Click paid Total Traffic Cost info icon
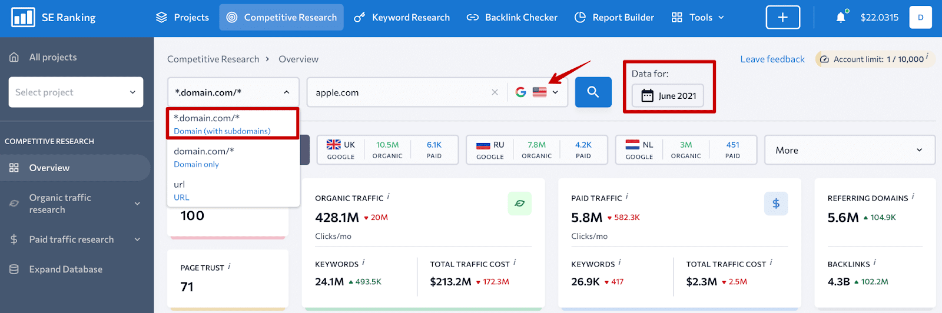The height and width of the screenshot is (313, 942). pos(771,262)
